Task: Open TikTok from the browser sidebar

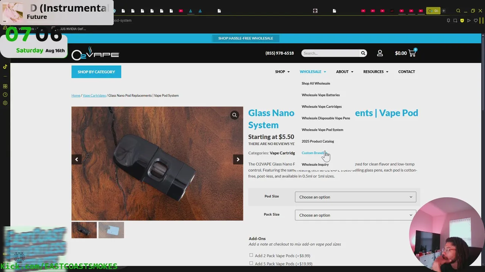Action: click(5, 66)
